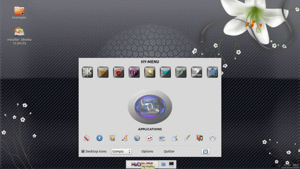The width and height of the screenshot is (300, 169).
Task: Click the Options menu item
Action: point(147,151)
